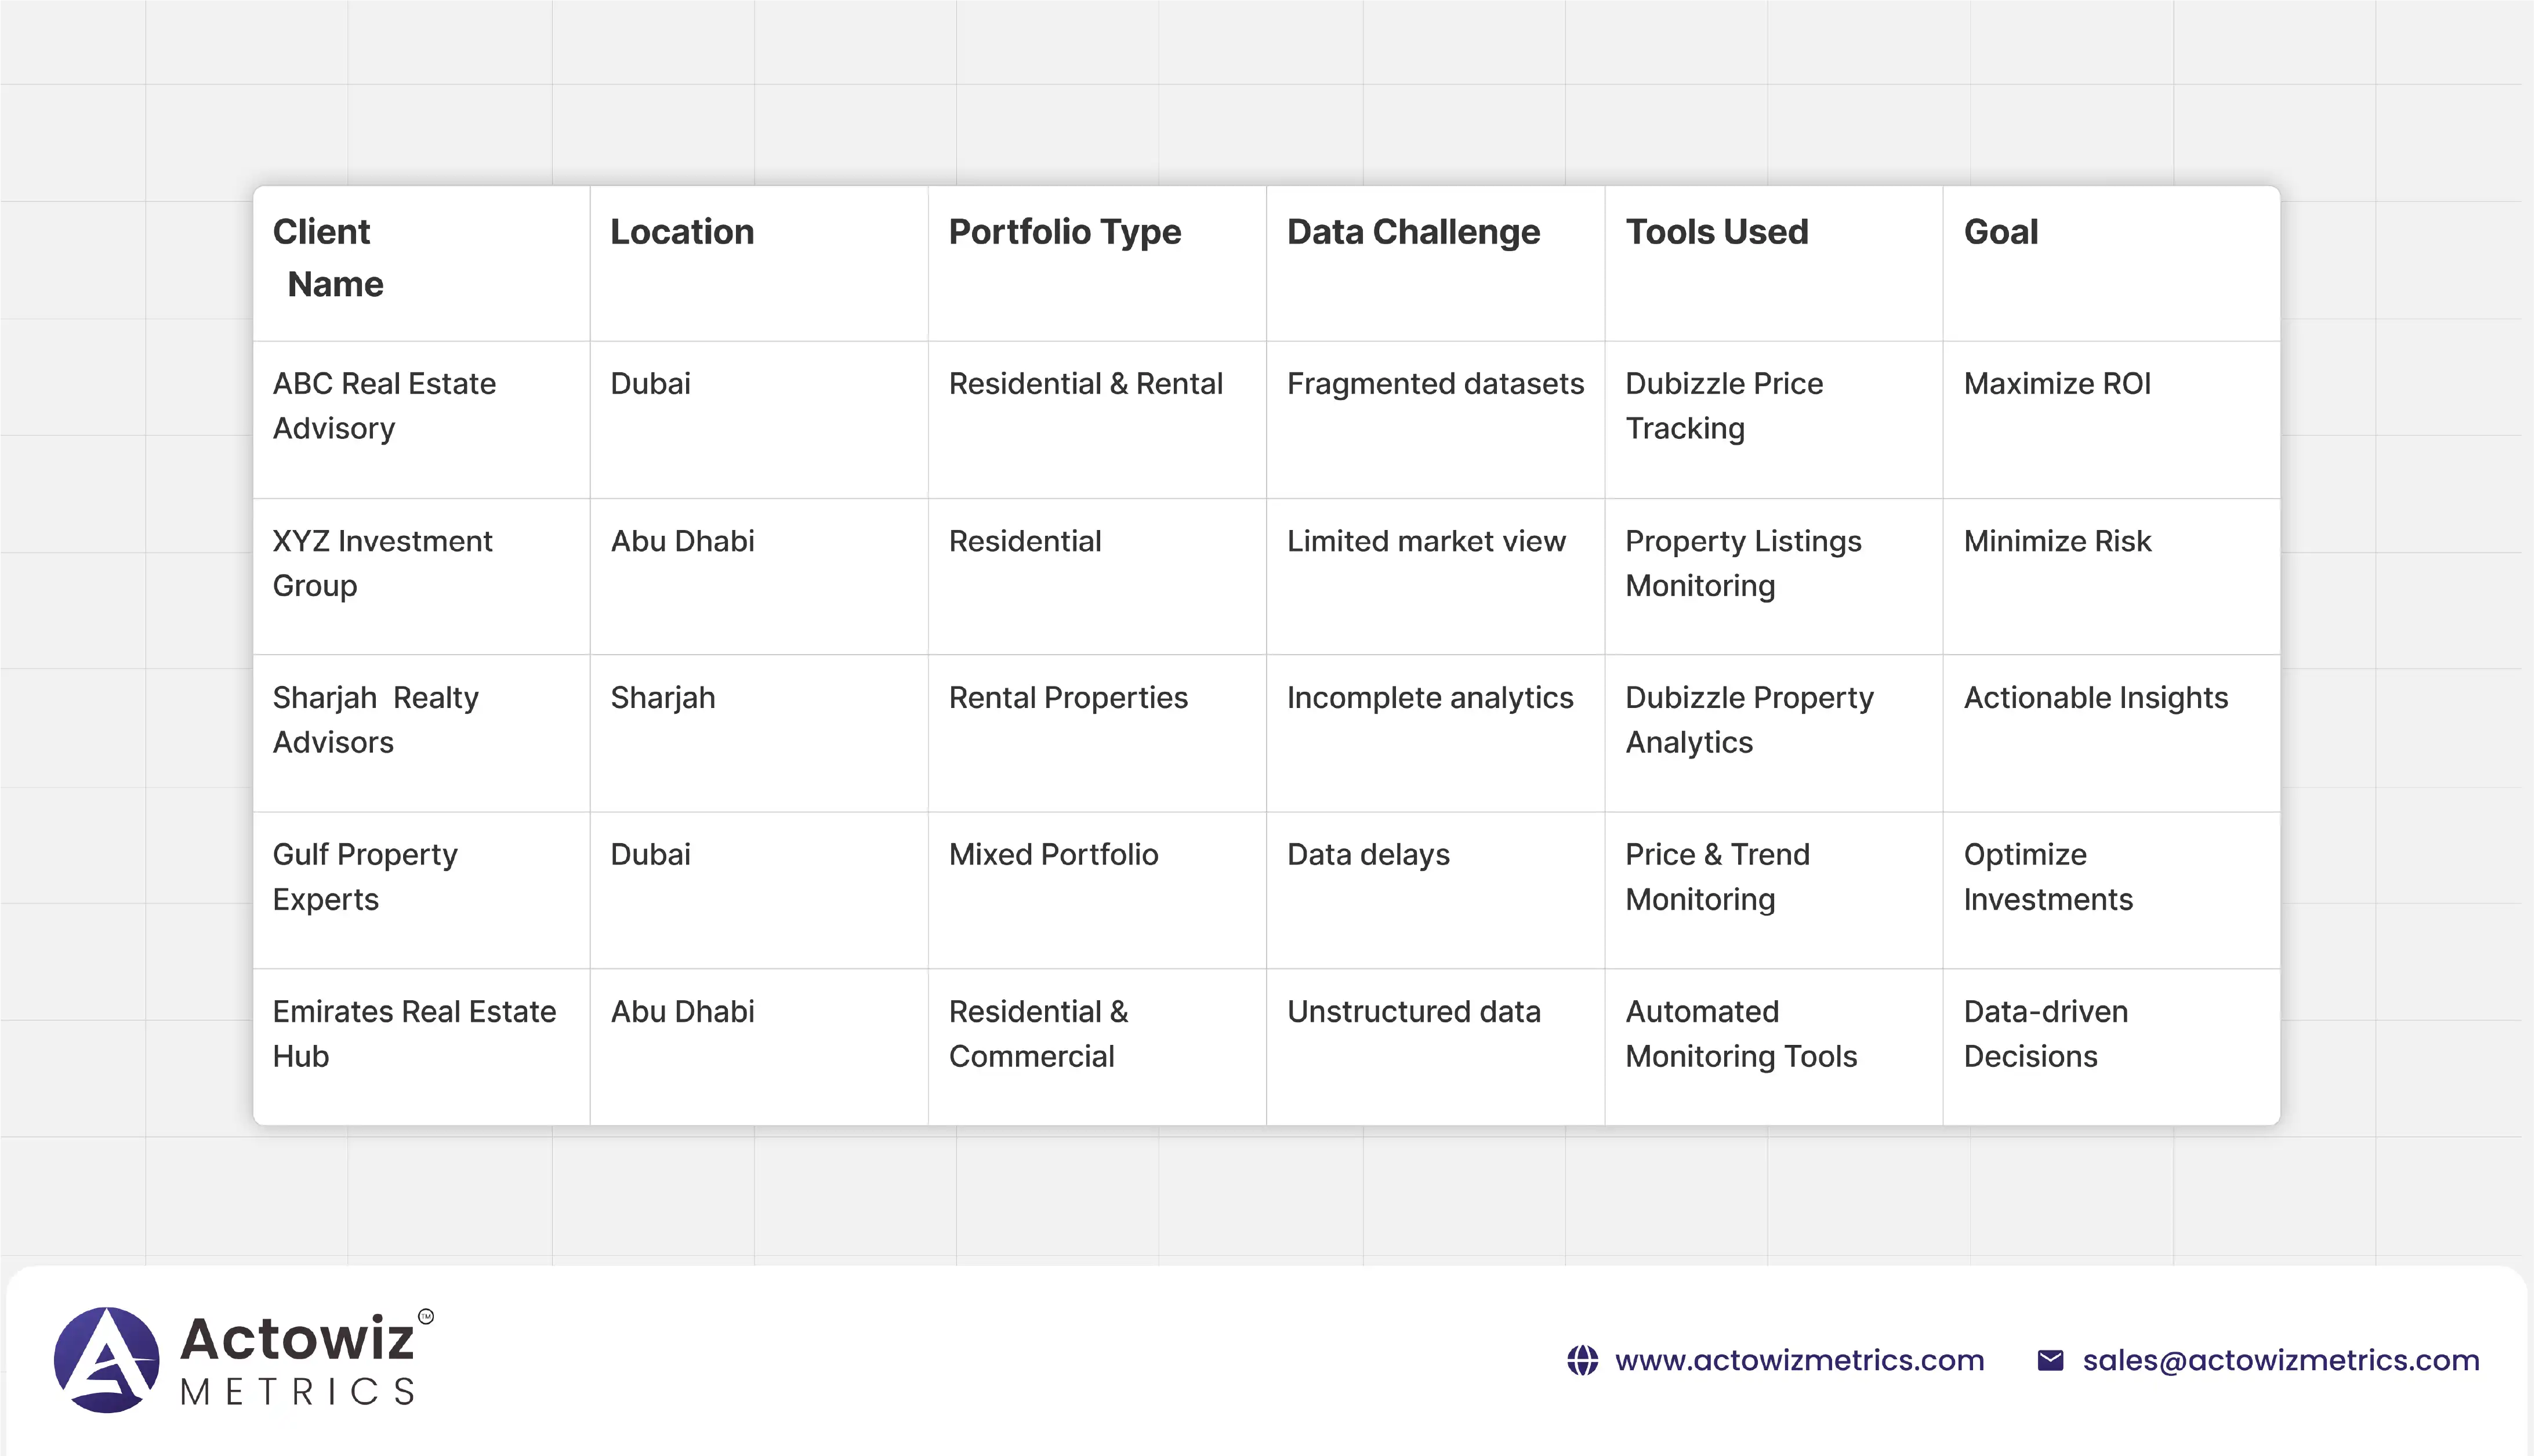Select the Emirates Real Estate Hub cell
The height and width of the screenshot is (1456, 2535).
[414, 1033]
